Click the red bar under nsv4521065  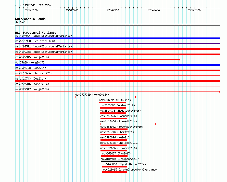point(115,172)
